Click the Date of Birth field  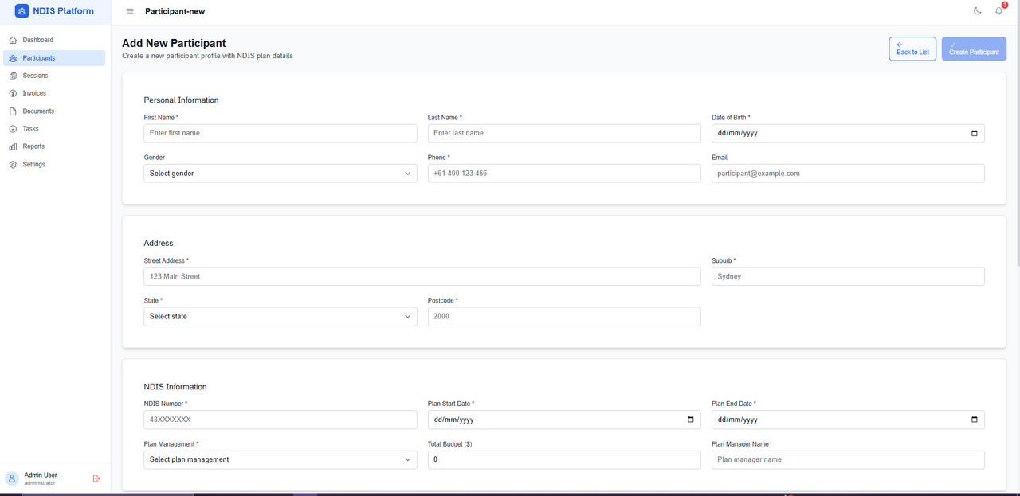848,133
